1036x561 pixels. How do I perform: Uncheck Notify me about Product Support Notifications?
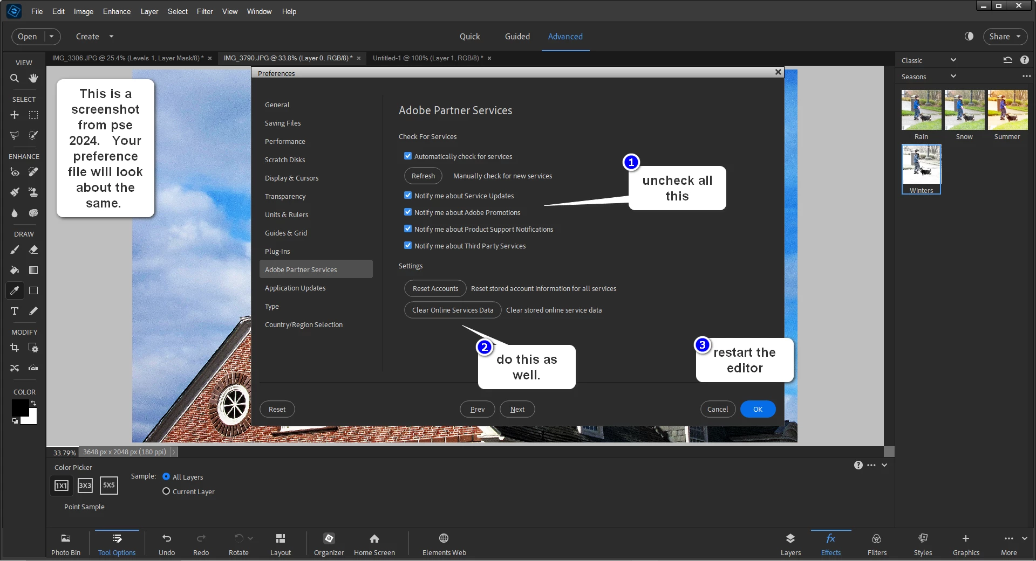[408, 229]
